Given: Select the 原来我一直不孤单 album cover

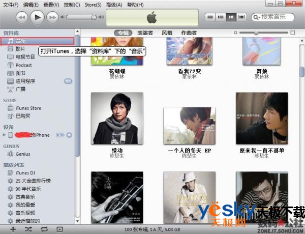Looking at the screenshot, I should click(262, 119).
